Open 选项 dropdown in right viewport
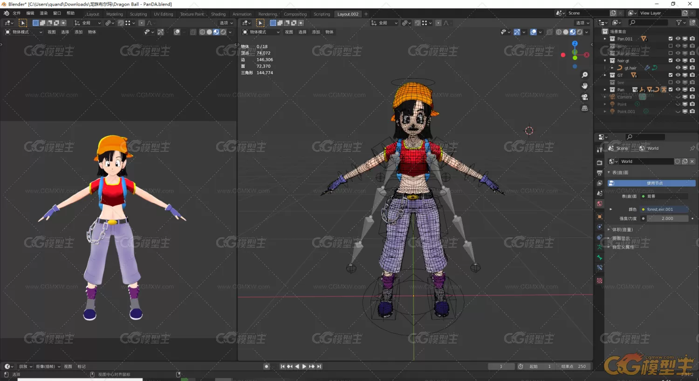Image resolution: width=699 pixels, height=381 pixels. click(582, 23)
